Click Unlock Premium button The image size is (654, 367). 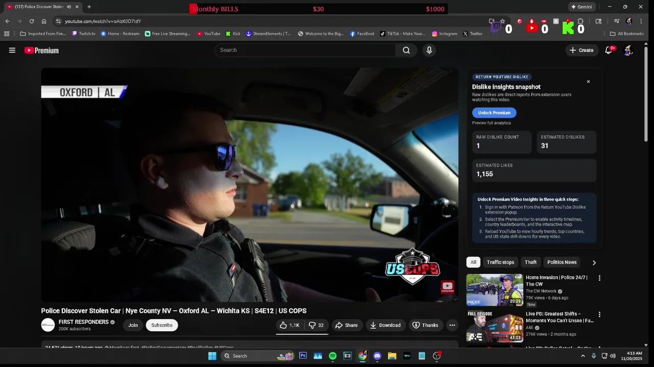pyautogui.click(x=494, y=113)
